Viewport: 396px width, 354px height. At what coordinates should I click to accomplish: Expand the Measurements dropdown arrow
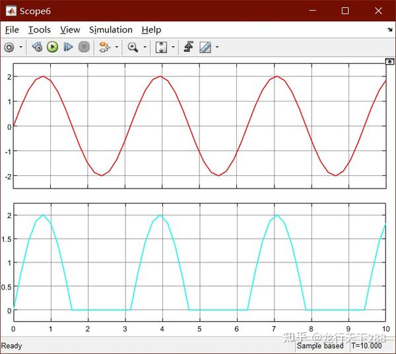217,47
